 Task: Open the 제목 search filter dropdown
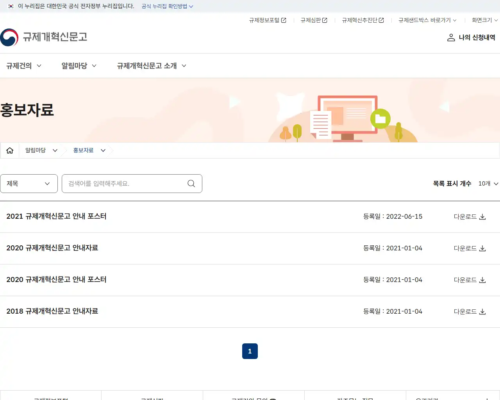click(29, 184)
